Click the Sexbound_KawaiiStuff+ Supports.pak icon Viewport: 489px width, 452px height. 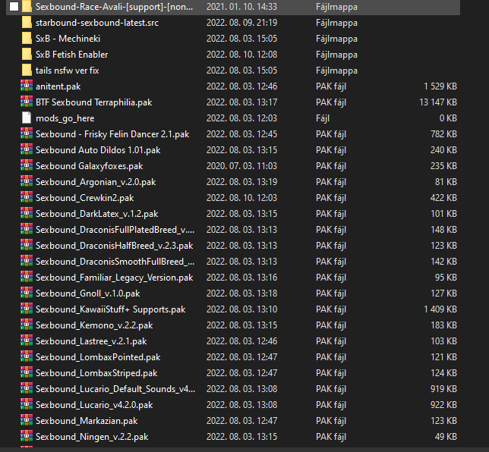click(x=27, y=309)
